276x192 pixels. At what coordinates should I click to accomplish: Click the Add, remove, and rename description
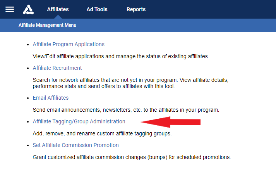point(102,133)
